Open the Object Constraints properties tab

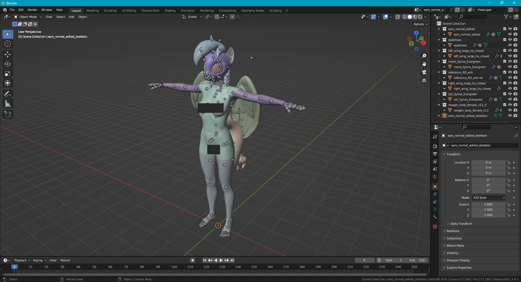coord(435,202)
